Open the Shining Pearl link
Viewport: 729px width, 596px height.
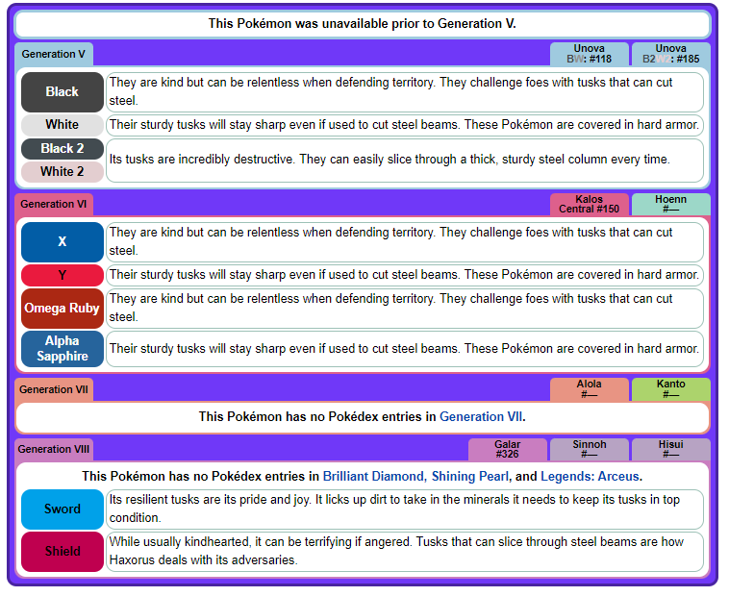tap(470, 477)
